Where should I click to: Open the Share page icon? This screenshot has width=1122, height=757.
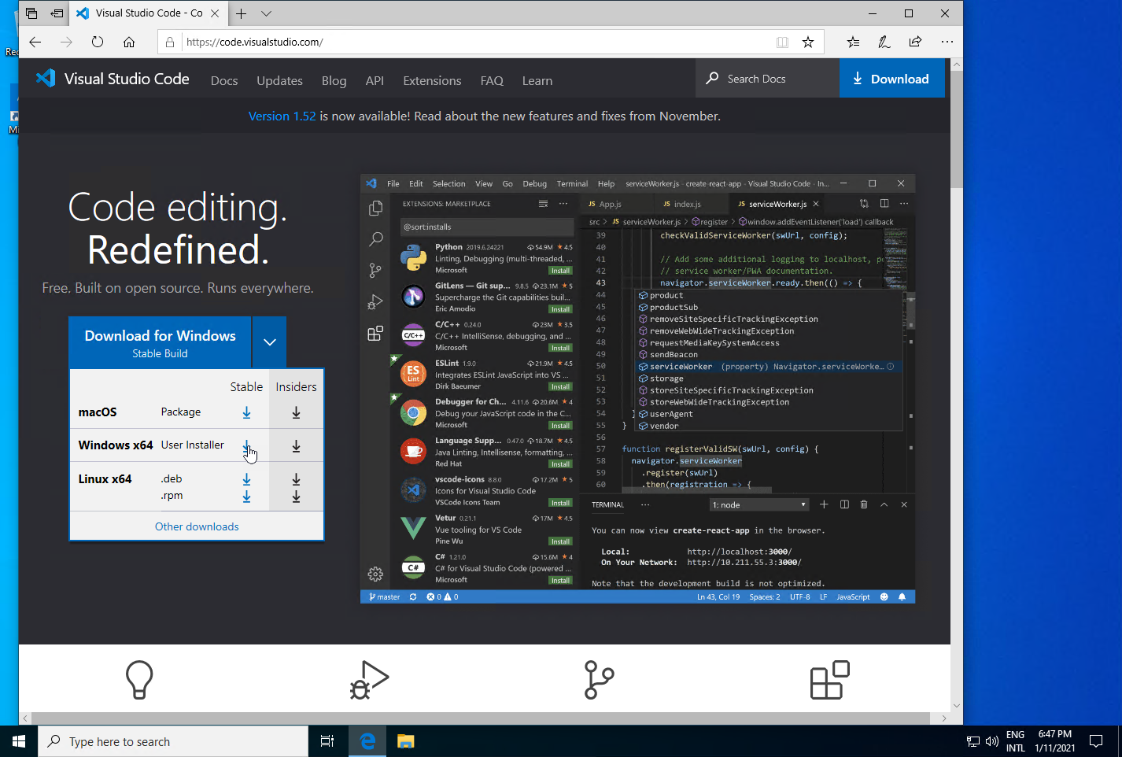915,42
